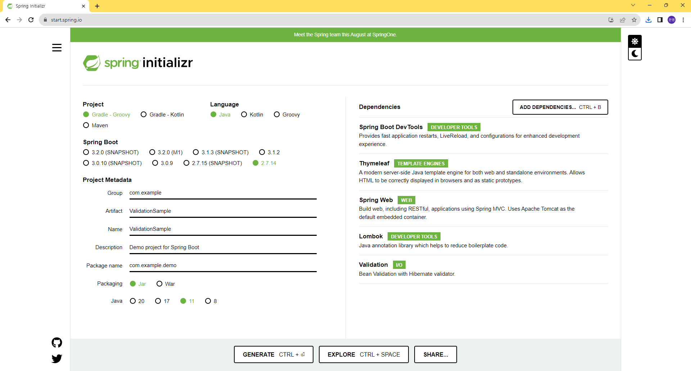
Task: Select Kotlin language
Action: [252, 114]
